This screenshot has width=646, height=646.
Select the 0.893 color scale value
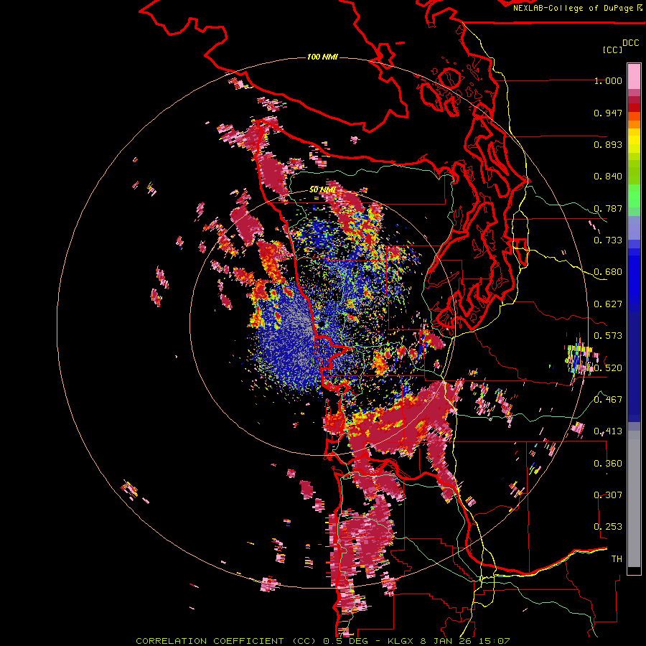pyautogui.click(x=608, y=144)
